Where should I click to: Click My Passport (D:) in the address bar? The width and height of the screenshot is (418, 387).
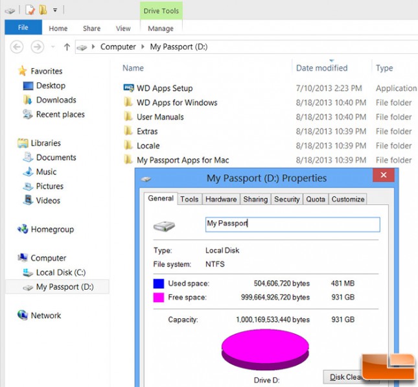tap(179, 47)
